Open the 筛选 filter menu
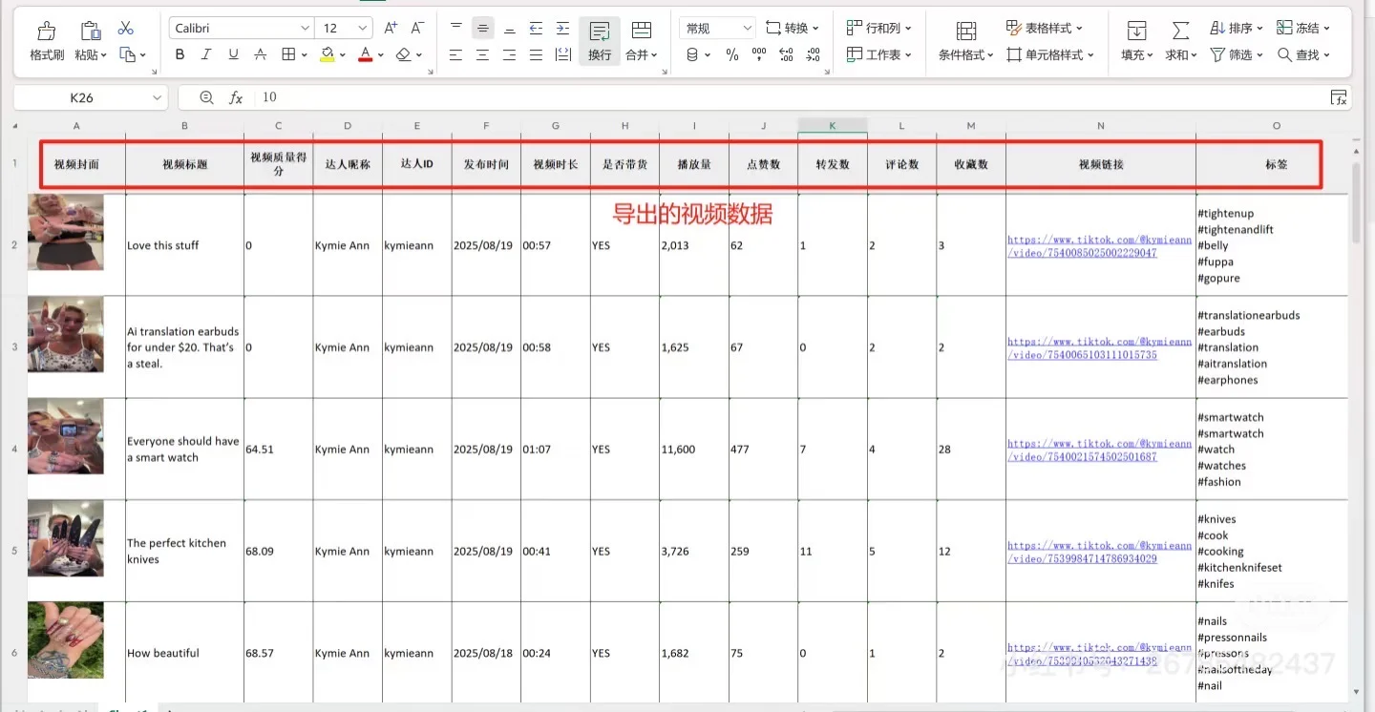 click(x=1237, y=55)
